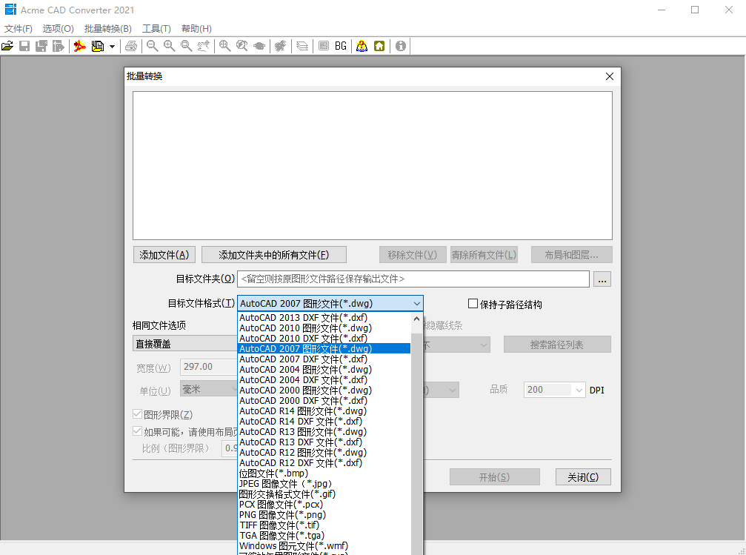Viewport: 746px width, 555px height.
Task: Select AutoCAD R12 DXF 文件(*.dxf)
Action: [x=324, y=462]
